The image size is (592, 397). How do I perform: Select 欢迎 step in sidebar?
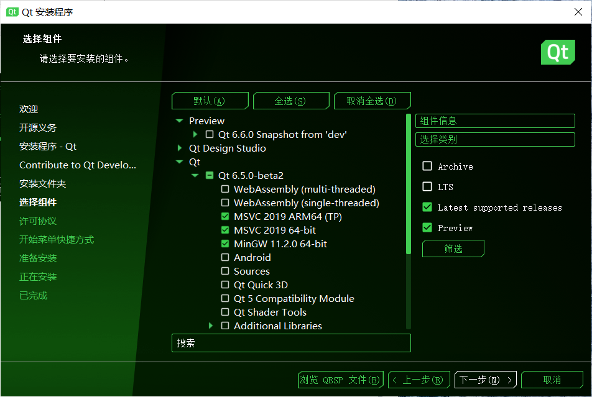coord(29,109)
